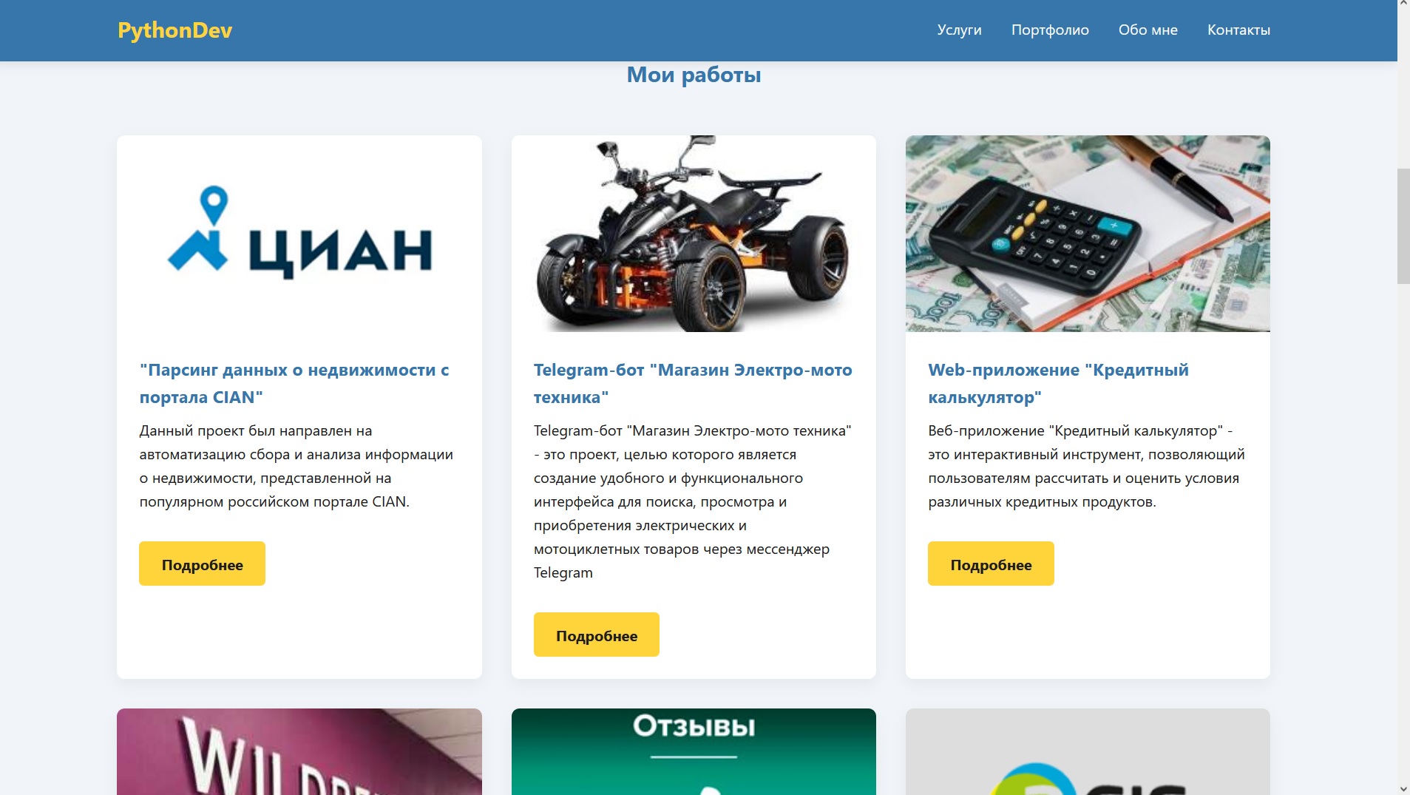Image resolution: width=1410 pixels, height=795 pixels.
Task: Click Подробнее under the Telegram bot card
Action: pyautogui.click(x=597, y=635)
